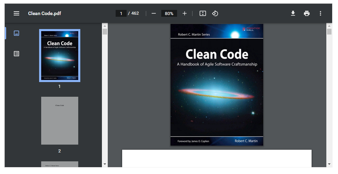
Task: Click the main document scrollbar thumb
Action: [329, 31]
